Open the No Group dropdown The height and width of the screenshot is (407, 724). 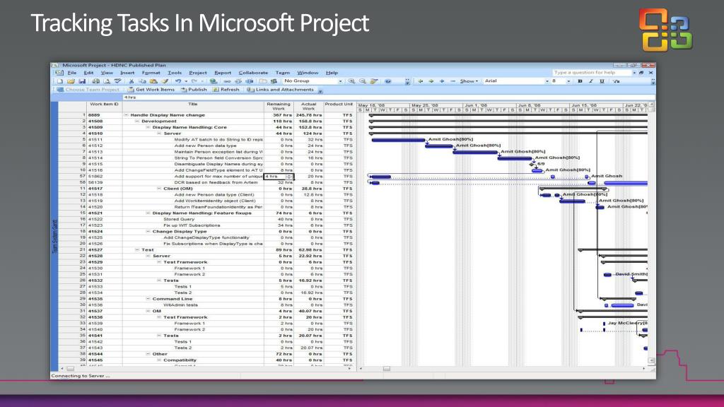[340, 81]
